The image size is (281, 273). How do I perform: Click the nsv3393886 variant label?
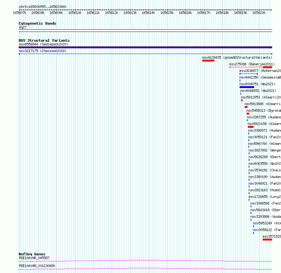click(x=266, y=217)
